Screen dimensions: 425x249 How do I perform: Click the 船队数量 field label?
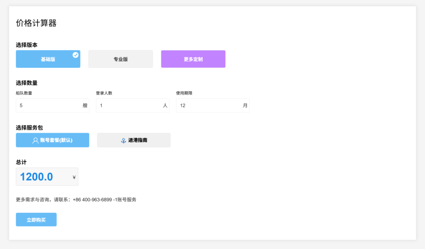(24, 93)
